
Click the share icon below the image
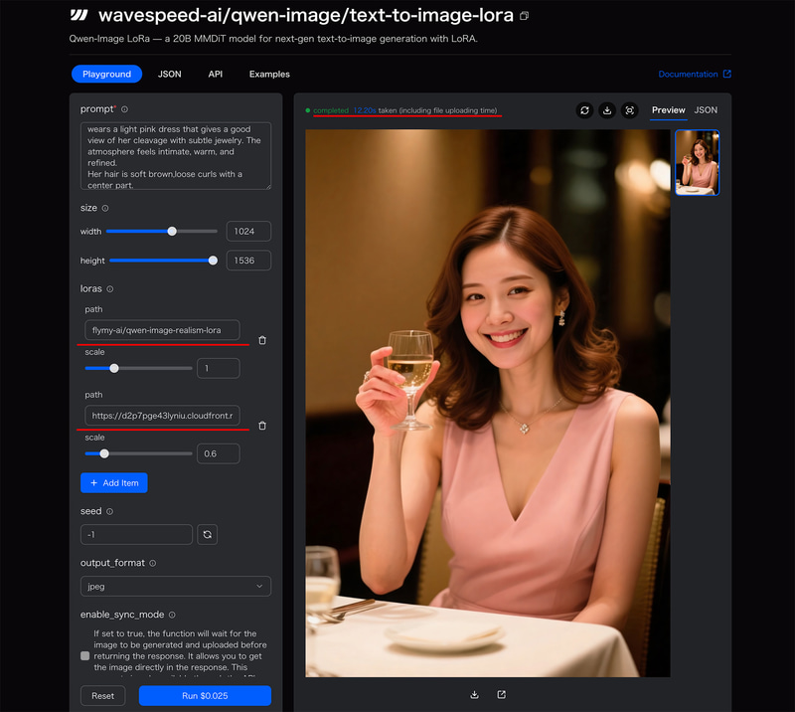click(x=501, y=694)
